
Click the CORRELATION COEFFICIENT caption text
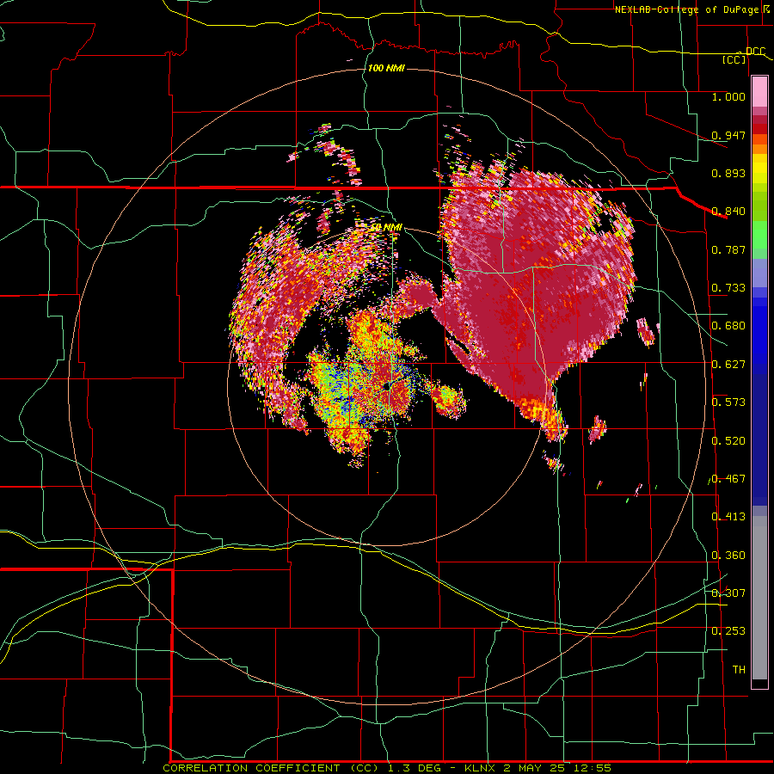(251, 768)
